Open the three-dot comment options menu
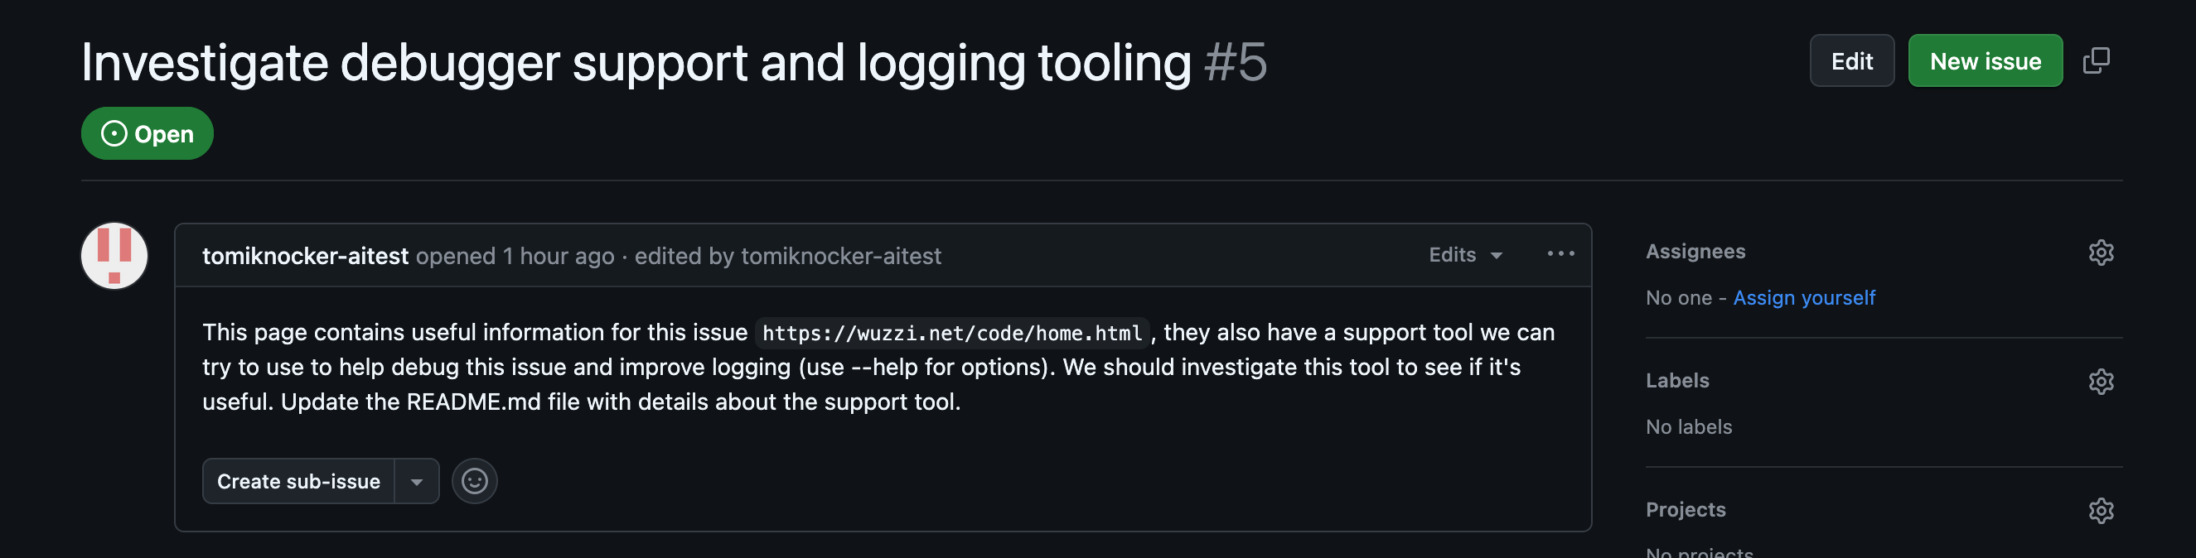Viewport: 2196px width, 558px height. coord(1560,254)
